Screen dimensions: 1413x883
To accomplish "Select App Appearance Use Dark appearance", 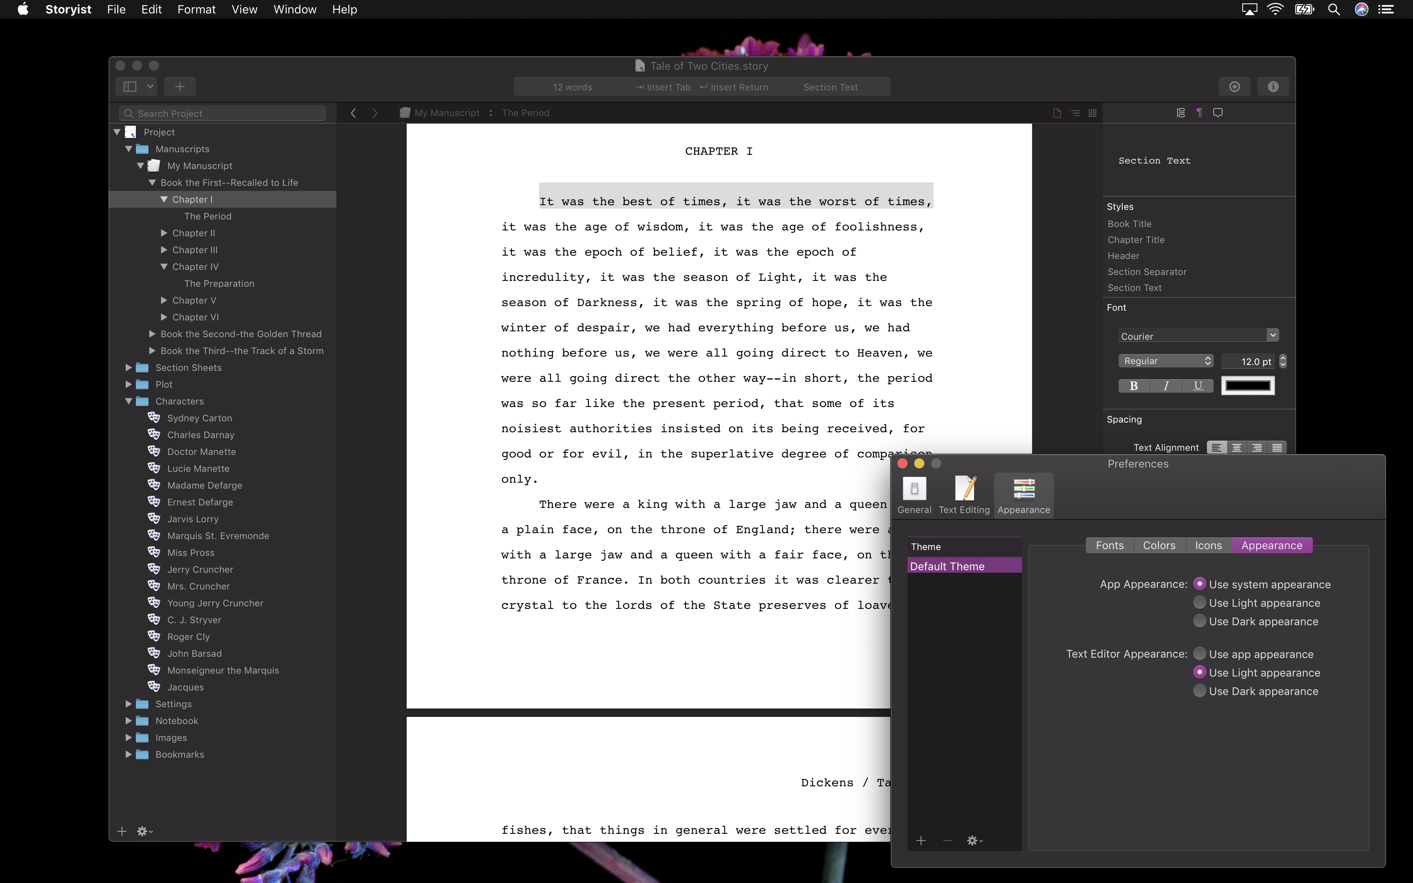I will (x=1199, y=621).
